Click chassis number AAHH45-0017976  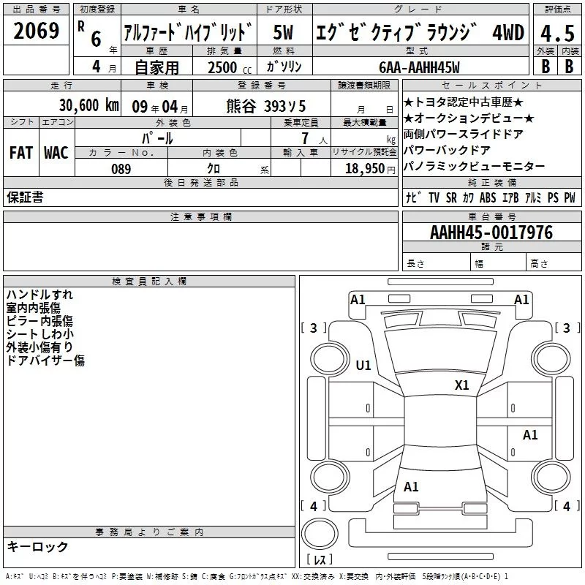point(491,233)
